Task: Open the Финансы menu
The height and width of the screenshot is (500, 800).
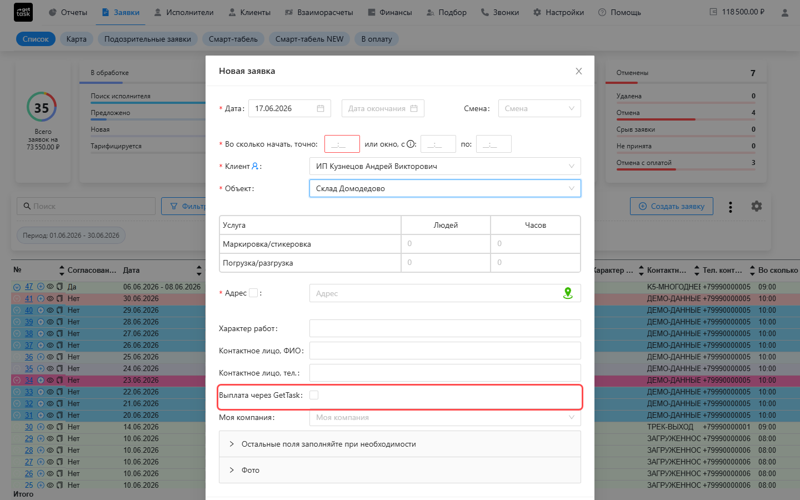Action: [389, 12]
